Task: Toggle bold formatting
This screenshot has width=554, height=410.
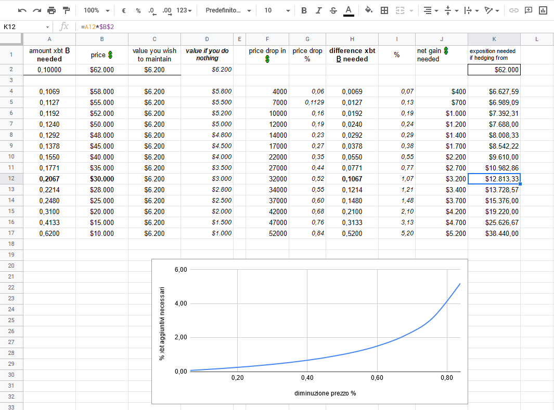Action: (304, 10)
